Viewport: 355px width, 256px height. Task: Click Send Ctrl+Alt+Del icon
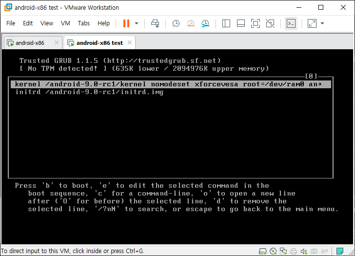[155, 23]
